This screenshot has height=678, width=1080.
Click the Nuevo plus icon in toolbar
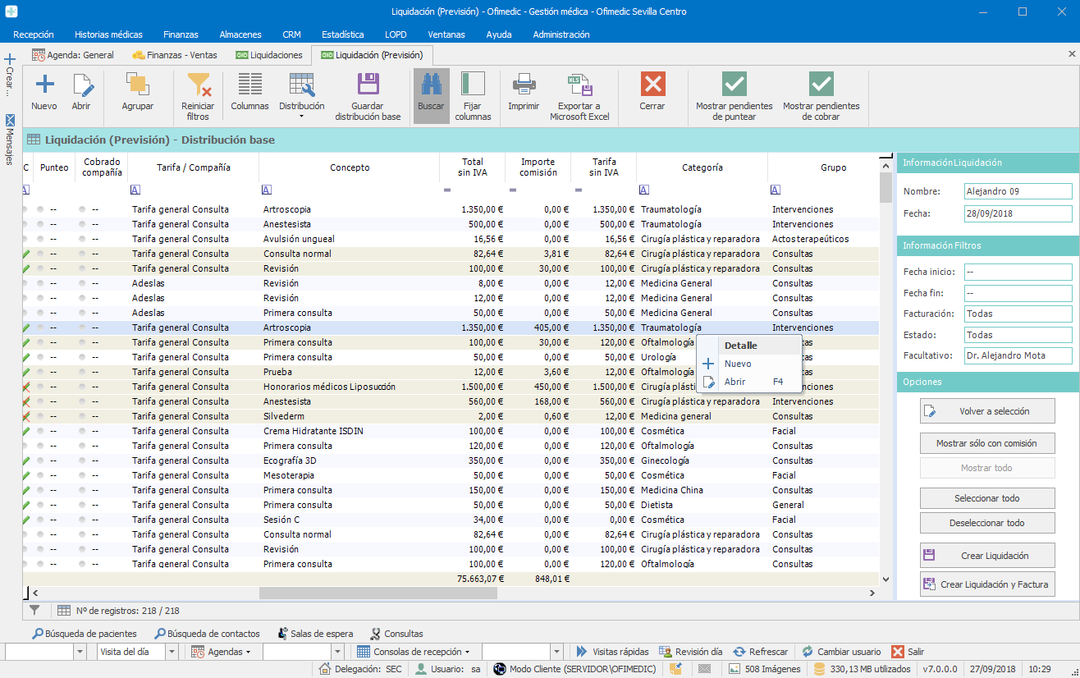click(x=44, y=85)
